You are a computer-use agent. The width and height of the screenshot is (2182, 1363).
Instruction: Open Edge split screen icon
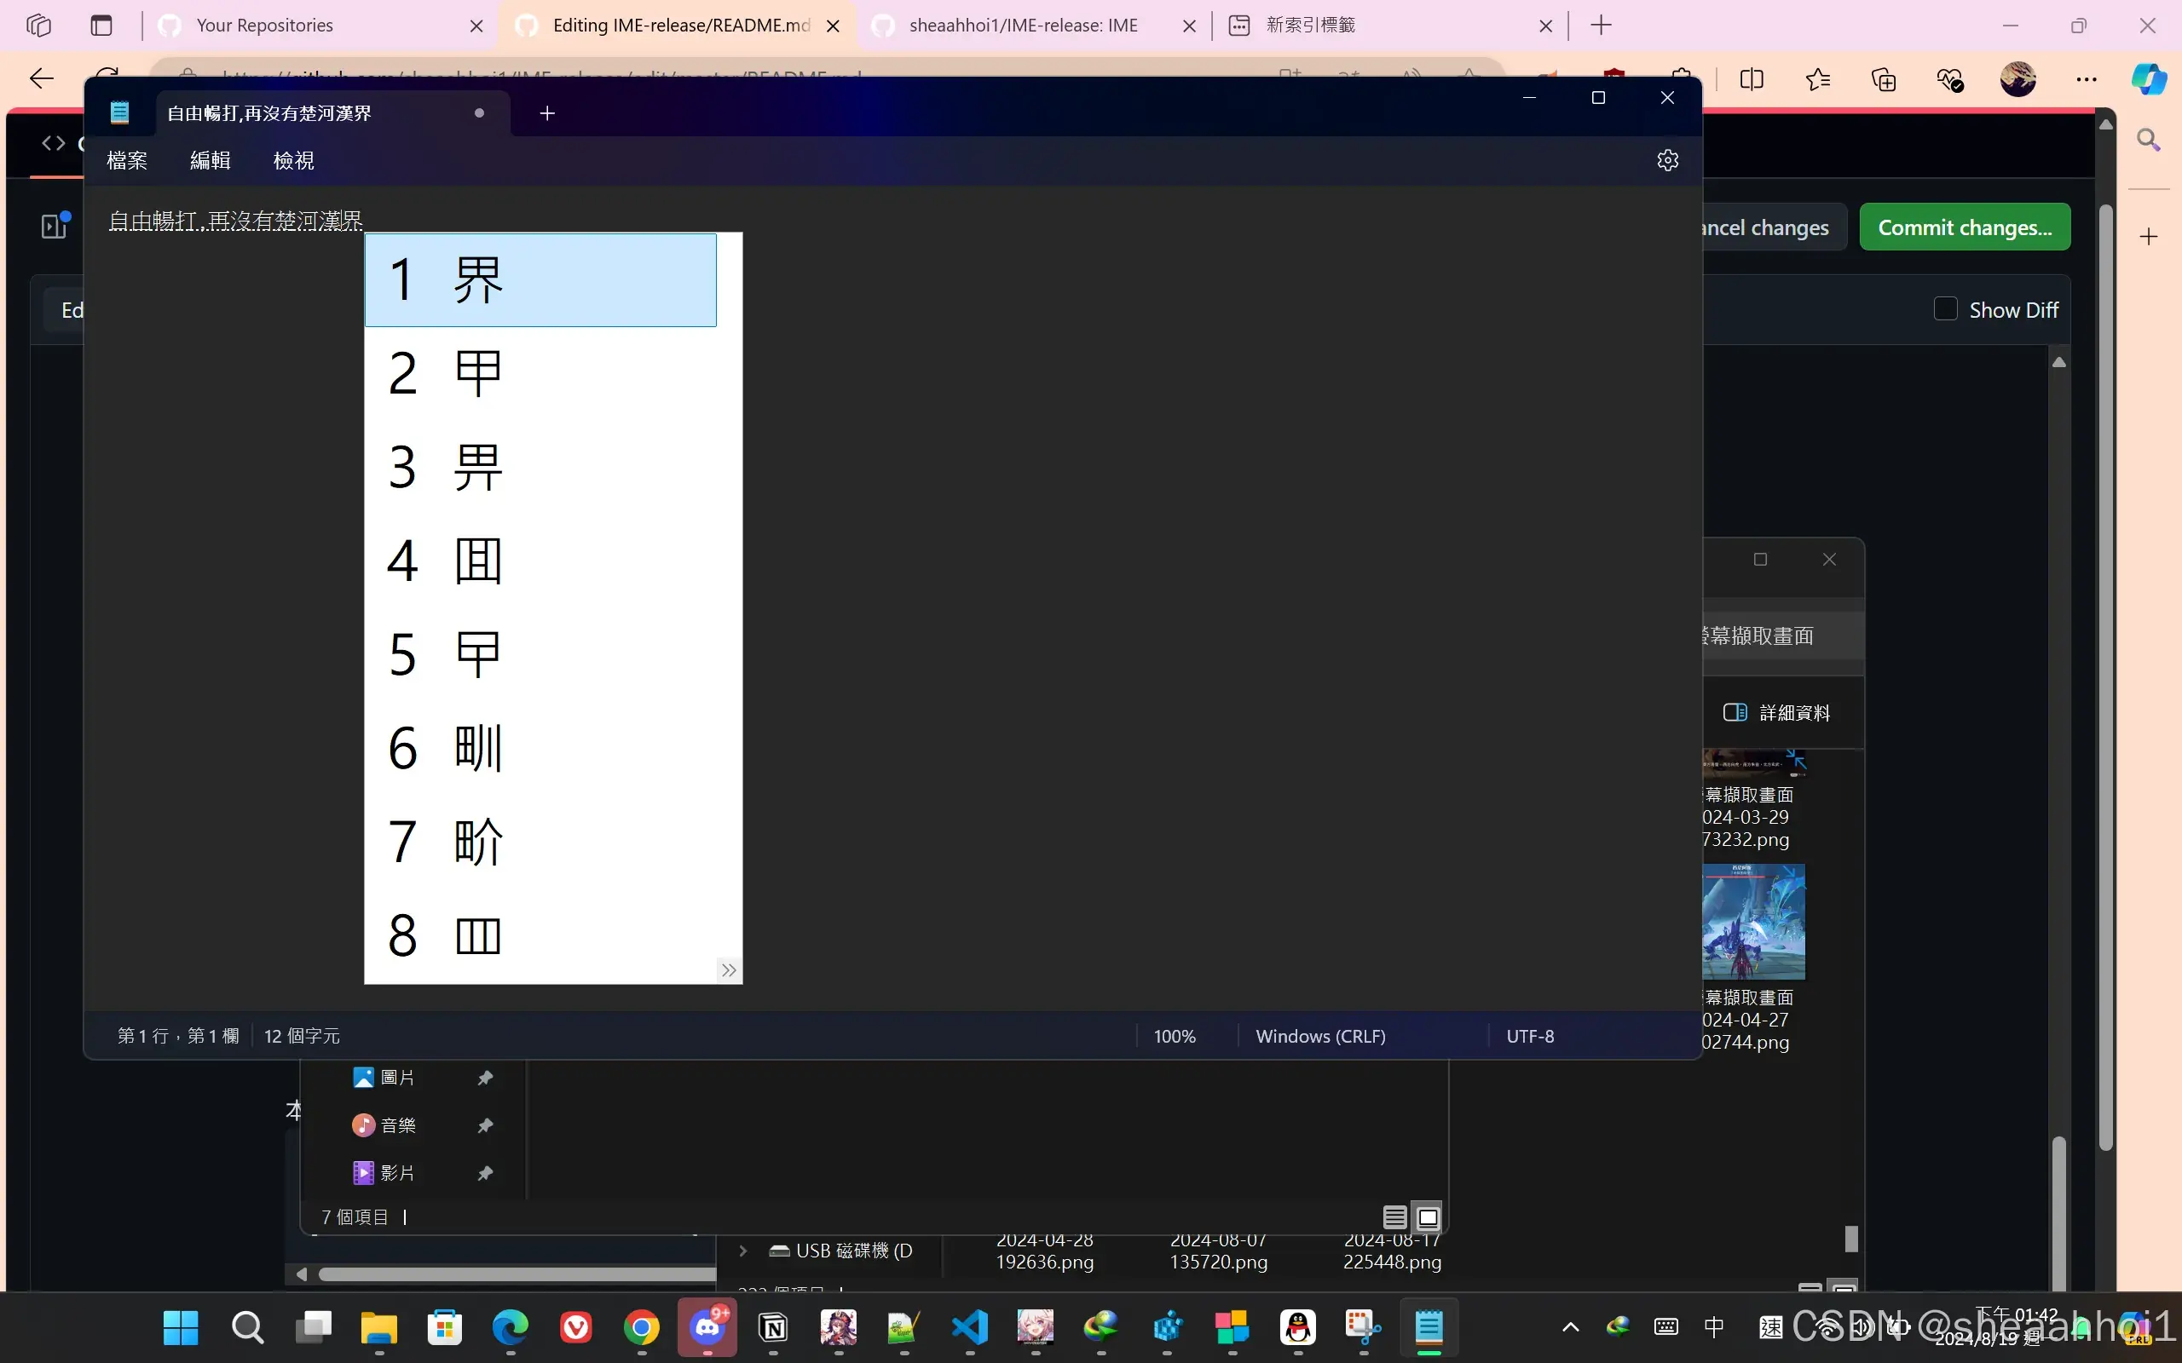coord(1751,79)
